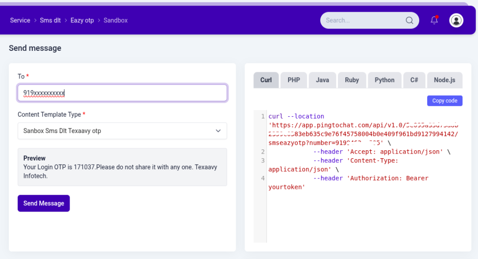Click the search magnifier icon
478x259 pixels.
(x=409, y=20)
